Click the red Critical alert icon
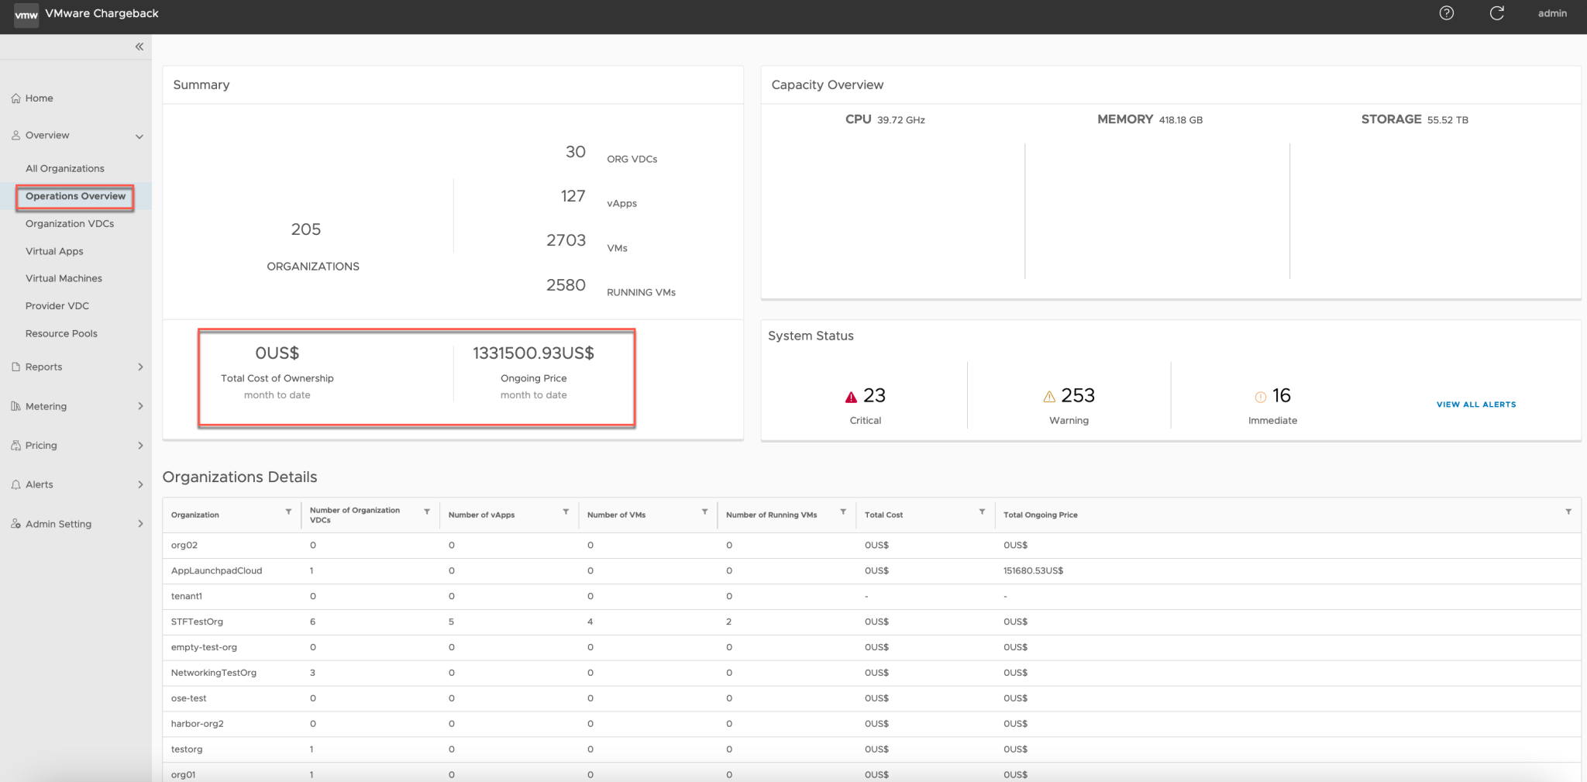1587x782 pixels. pyautogui.click(x=850, y=396)
